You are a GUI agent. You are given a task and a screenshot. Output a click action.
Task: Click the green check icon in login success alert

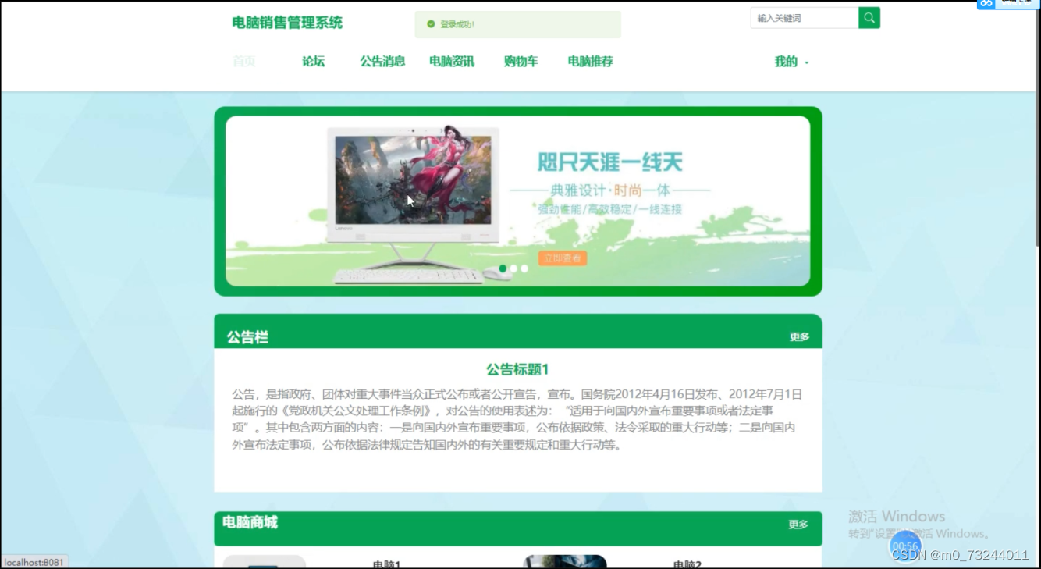coord(431,23)
